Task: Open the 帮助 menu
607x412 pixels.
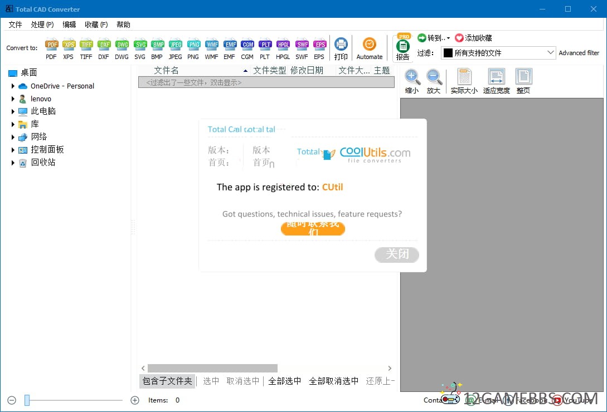Action: (123, 24)
